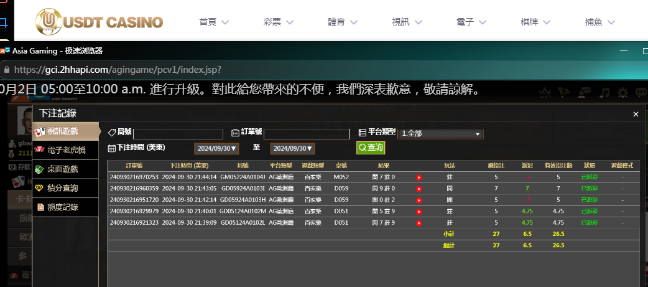Play replay for order 240930216929979

coord(419,211)
